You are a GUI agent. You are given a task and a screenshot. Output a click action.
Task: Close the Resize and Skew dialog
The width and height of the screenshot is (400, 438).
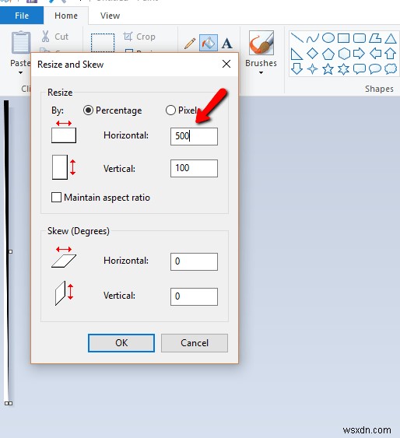point(226,64)
